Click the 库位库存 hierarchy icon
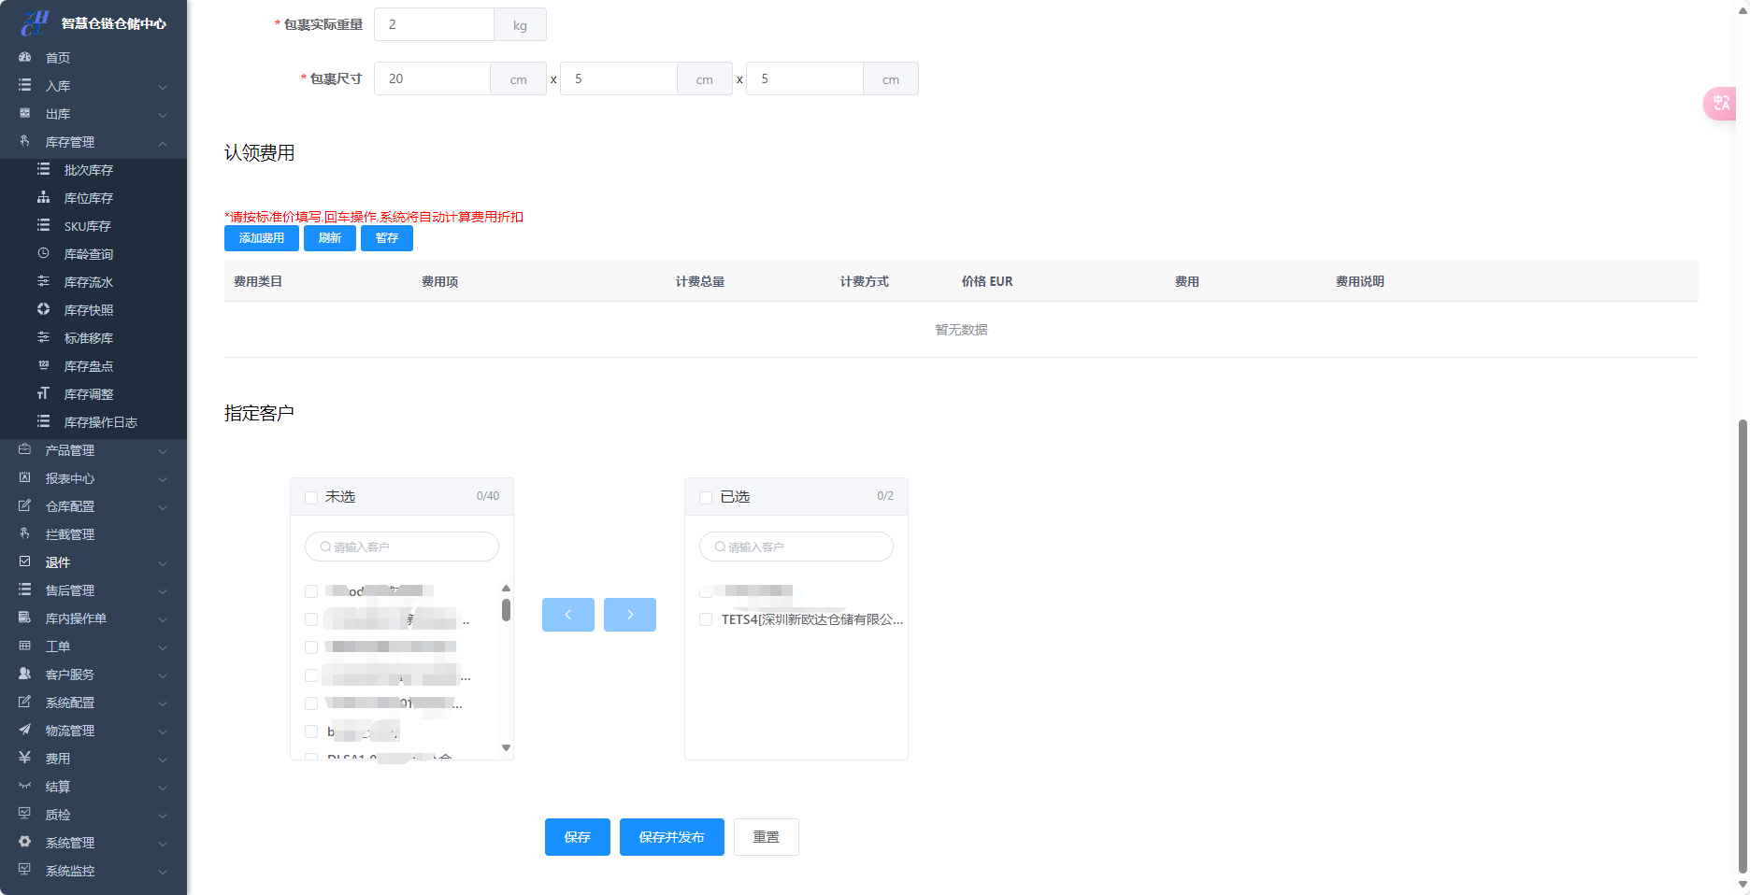 point(43,197)
